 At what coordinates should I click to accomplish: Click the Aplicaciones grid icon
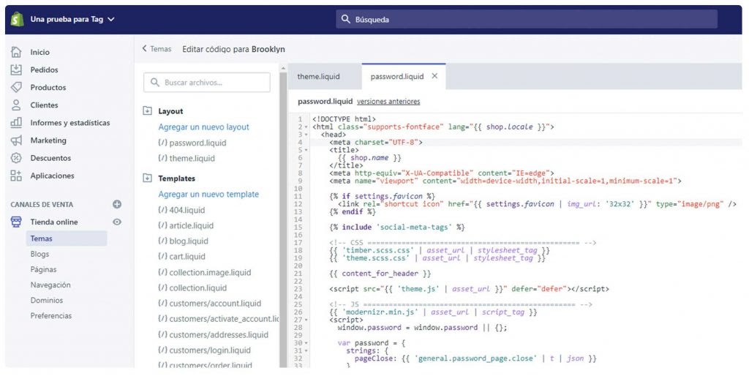[16, 176]
